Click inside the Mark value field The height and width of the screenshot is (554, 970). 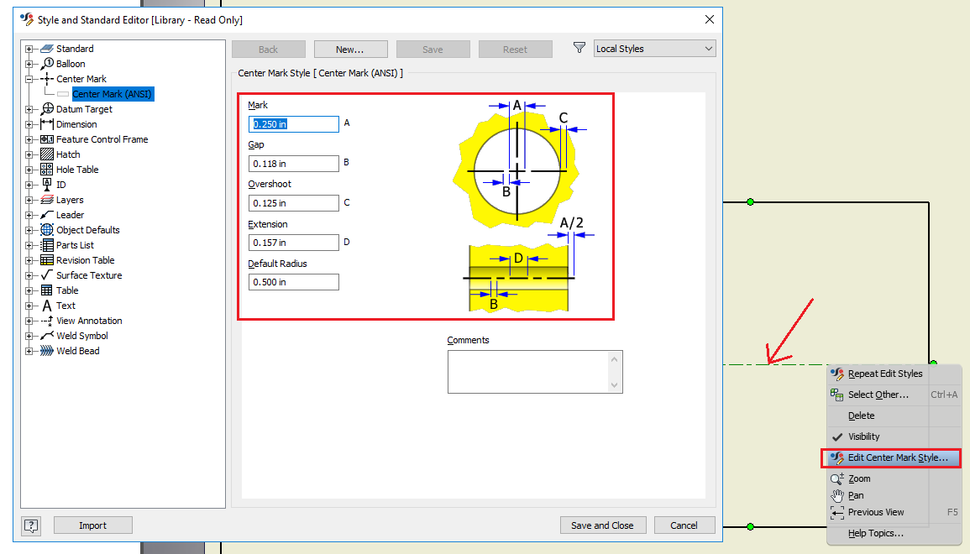pyautogui.click(x=293, y=123)
